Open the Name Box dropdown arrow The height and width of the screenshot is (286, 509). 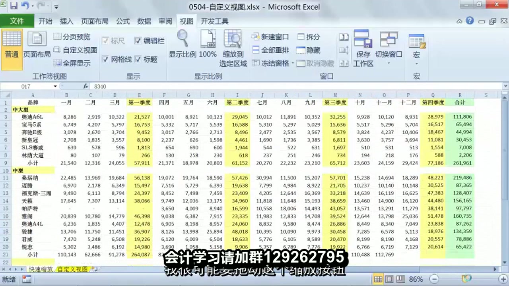[55, 86]
